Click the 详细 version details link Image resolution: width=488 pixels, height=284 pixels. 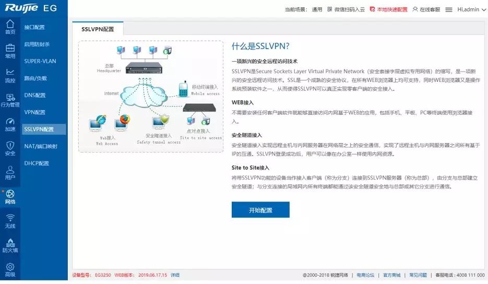(x=175, y=275)
